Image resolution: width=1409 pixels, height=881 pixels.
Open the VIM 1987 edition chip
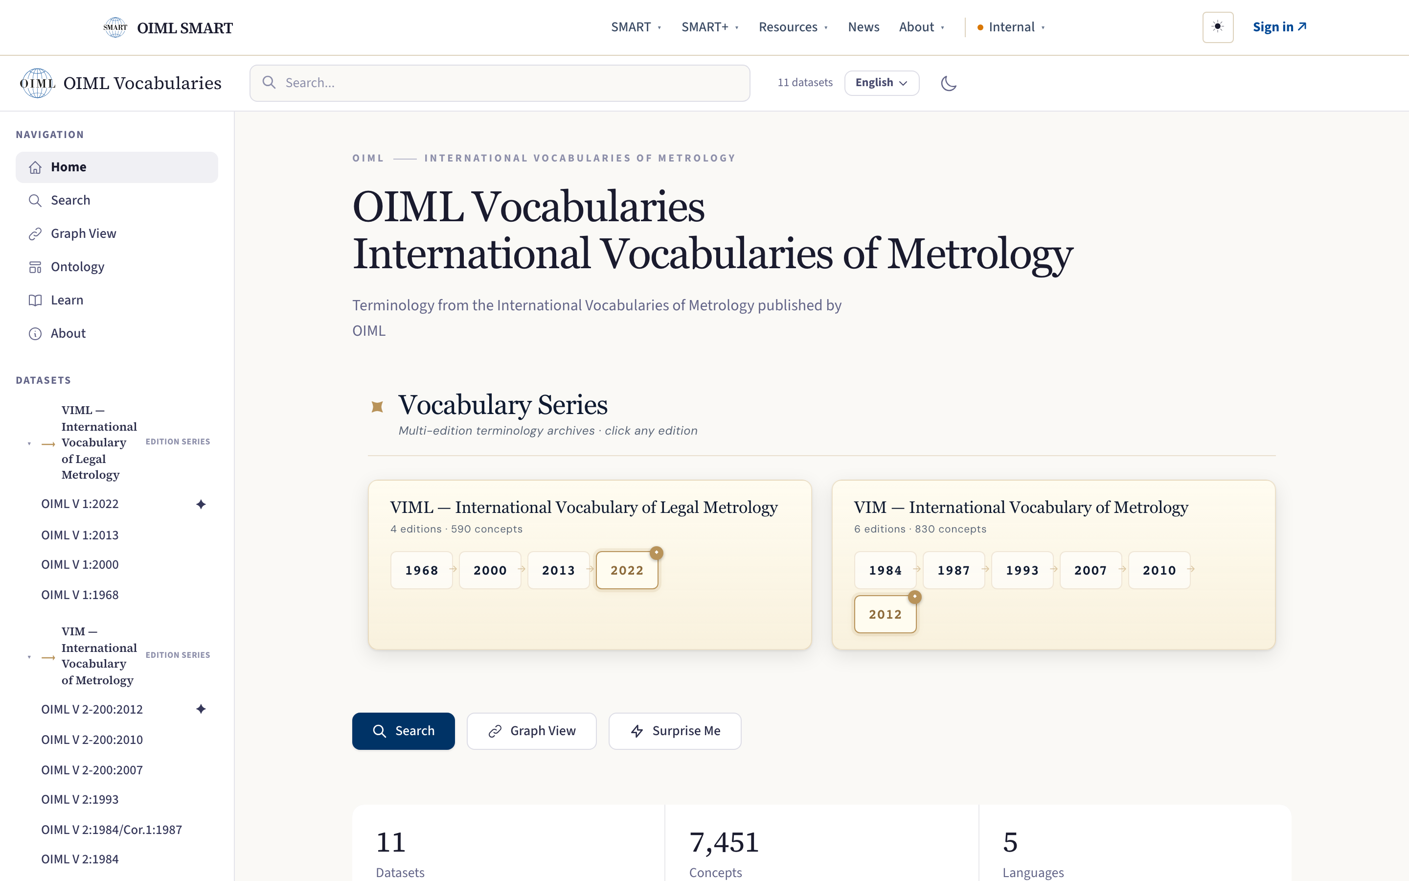tap(954, 570)
